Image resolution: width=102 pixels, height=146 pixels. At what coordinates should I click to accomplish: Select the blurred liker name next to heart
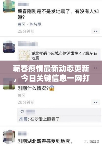31,112
